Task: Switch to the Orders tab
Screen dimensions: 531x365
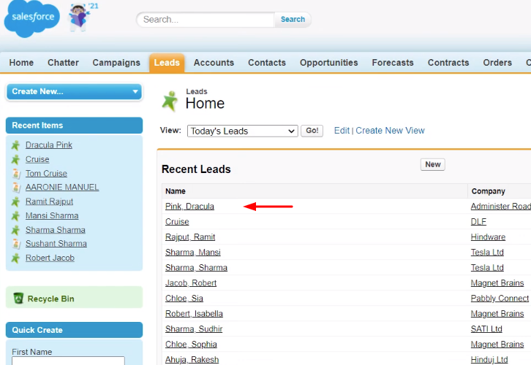Action: pyautogui.click(x=497, y=63)
